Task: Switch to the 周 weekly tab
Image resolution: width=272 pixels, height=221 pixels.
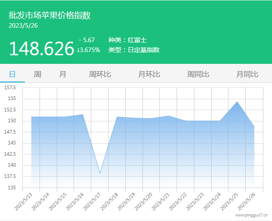Action: coord(38,74)
